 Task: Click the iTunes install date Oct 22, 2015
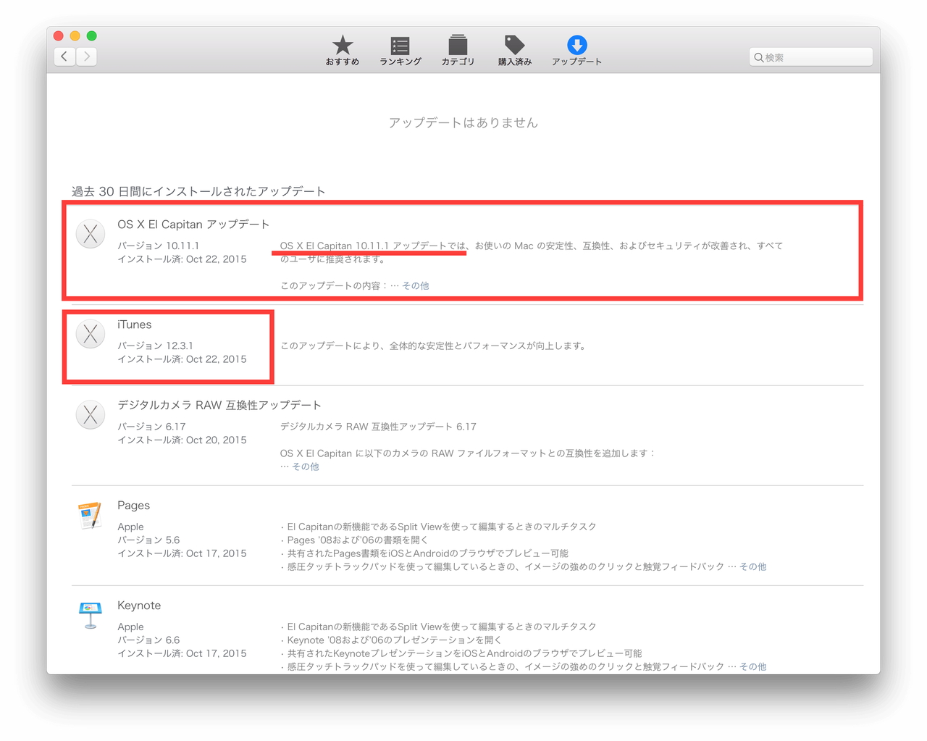182,359
